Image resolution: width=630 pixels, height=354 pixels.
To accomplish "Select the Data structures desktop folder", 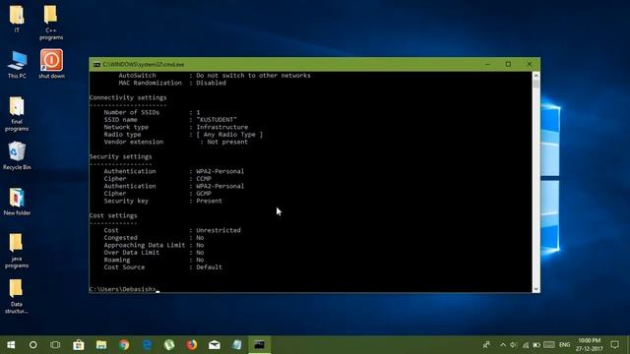I will [17, 296].
